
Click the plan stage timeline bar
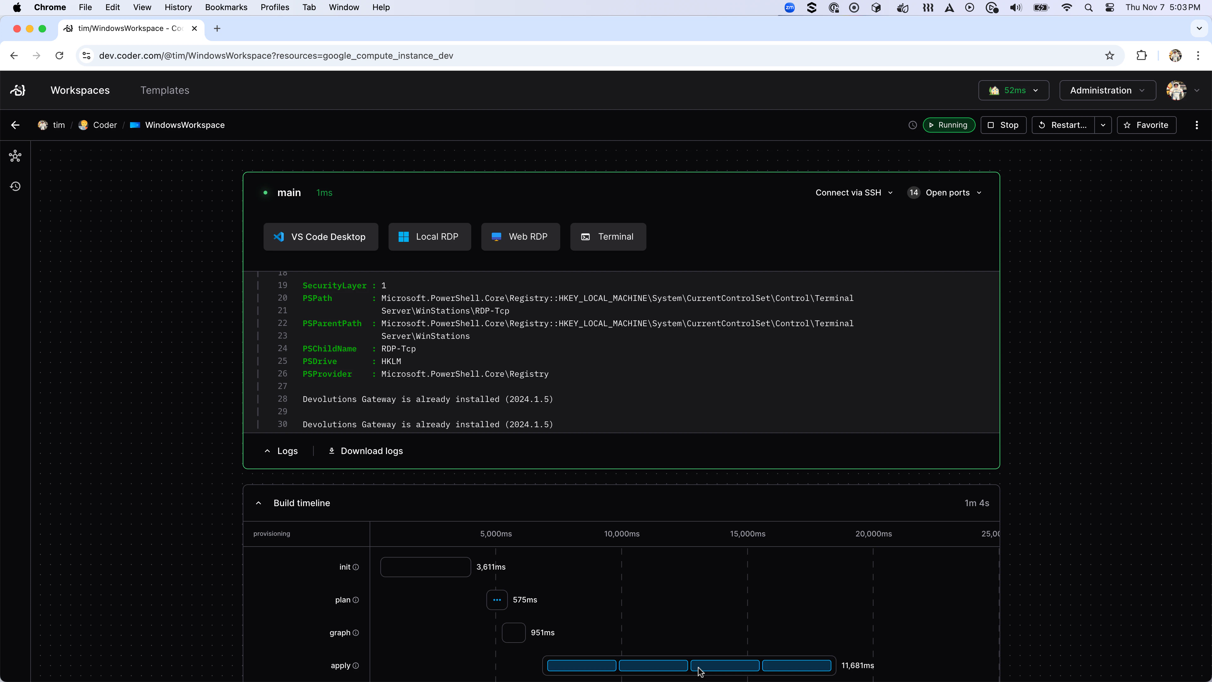[x=497, y=600]
